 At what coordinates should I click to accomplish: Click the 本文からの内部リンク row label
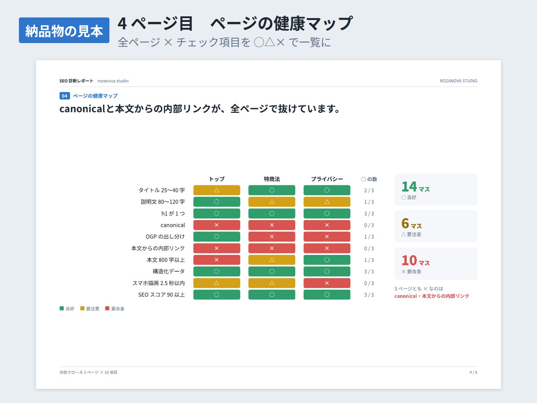158,248
